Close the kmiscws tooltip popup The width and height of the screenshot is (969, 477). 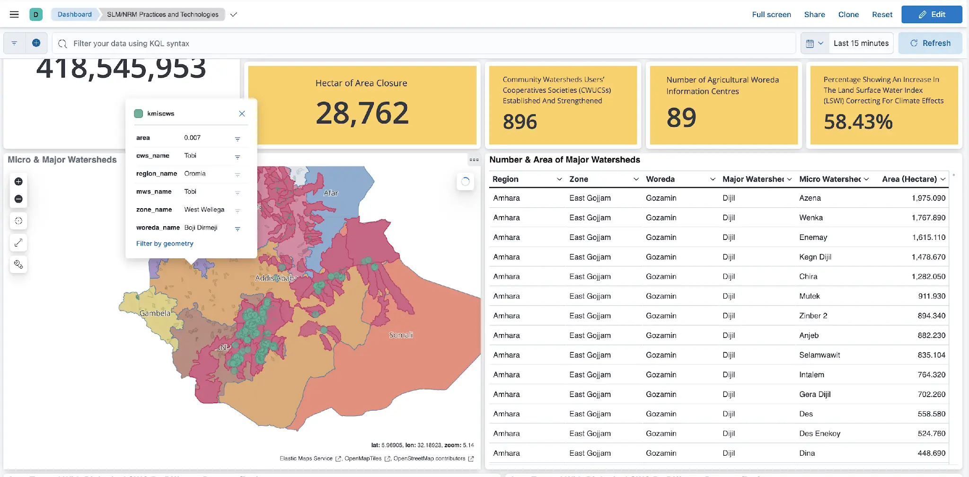[242, 114]
